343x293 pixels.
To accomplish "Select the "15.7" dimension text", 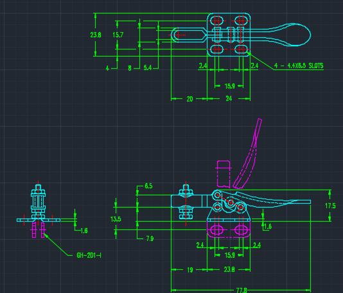I will coord(118,35).
